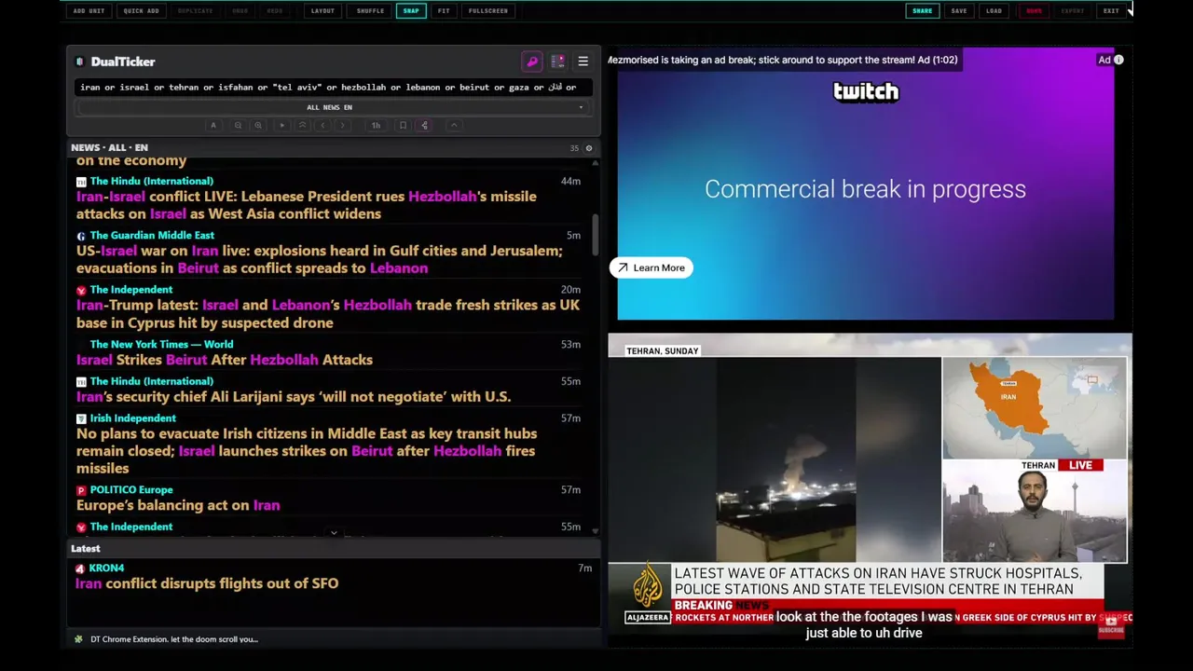Viewport: 1193px width, 671px height.
Task: Open the media list icon beside the key
Action: [557, 62]
